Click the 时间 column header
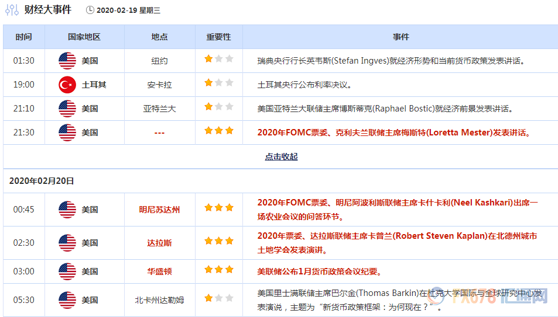The image size is (558, 317). point(24,37)
